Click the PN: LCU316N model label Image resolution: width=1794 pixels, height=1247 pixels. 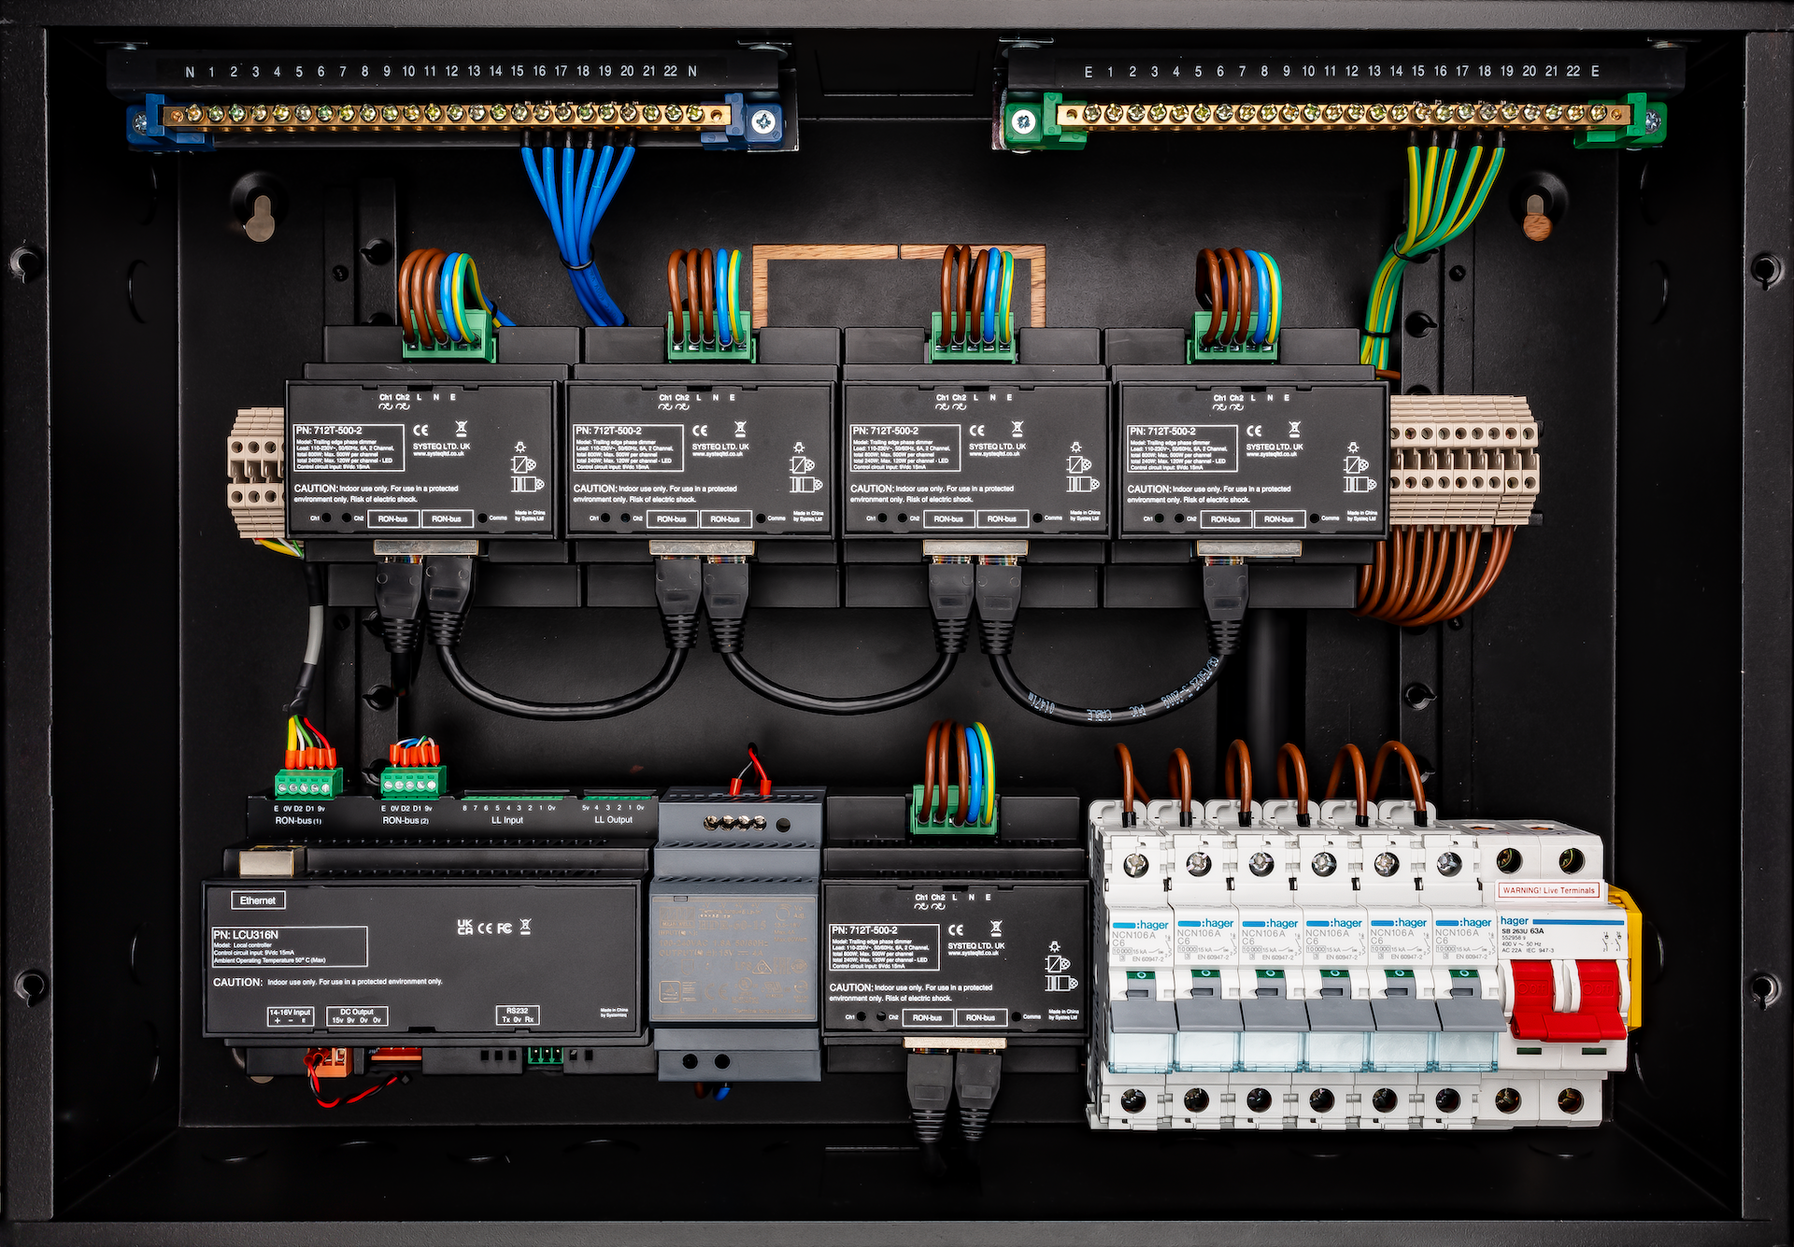tap(246, 934)
